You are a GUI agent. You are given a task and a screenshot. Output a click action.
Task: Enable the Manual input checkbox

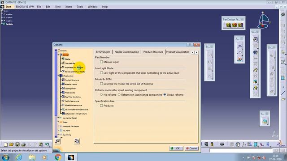tap(101, 62)
